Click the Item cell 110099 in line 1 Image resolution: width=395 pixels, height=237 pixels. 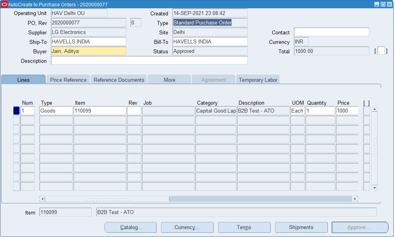click(100, 111)
